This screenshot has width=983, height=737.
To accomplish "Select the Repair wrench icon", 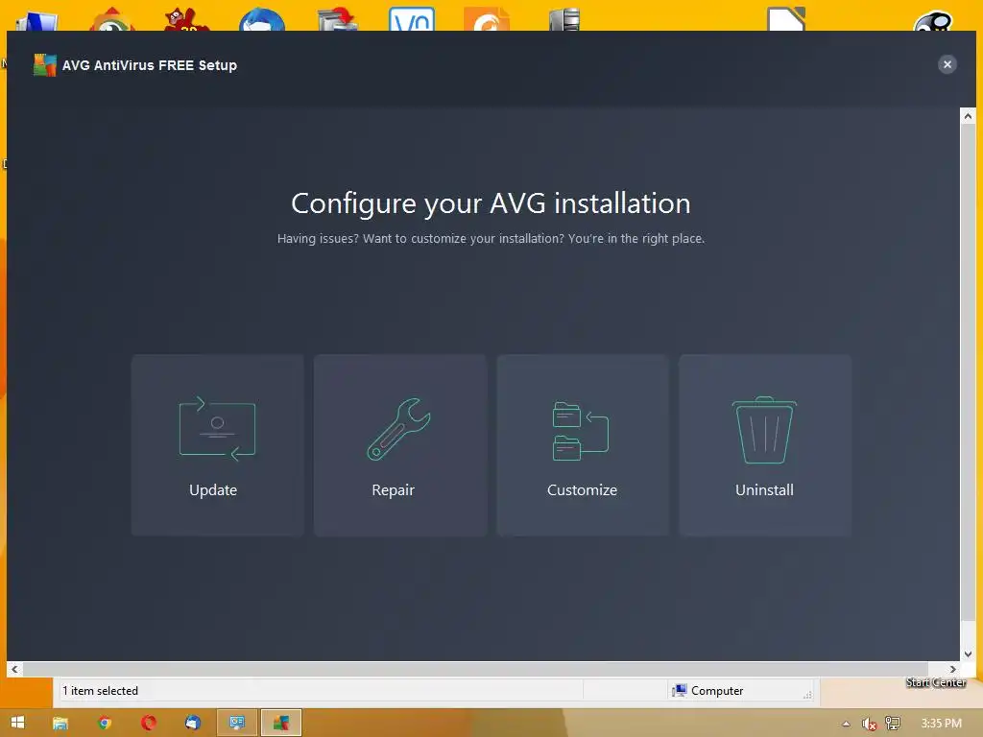I will (398, 429).
